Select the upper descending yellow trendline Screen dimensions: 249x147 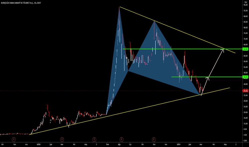[177, 30]
